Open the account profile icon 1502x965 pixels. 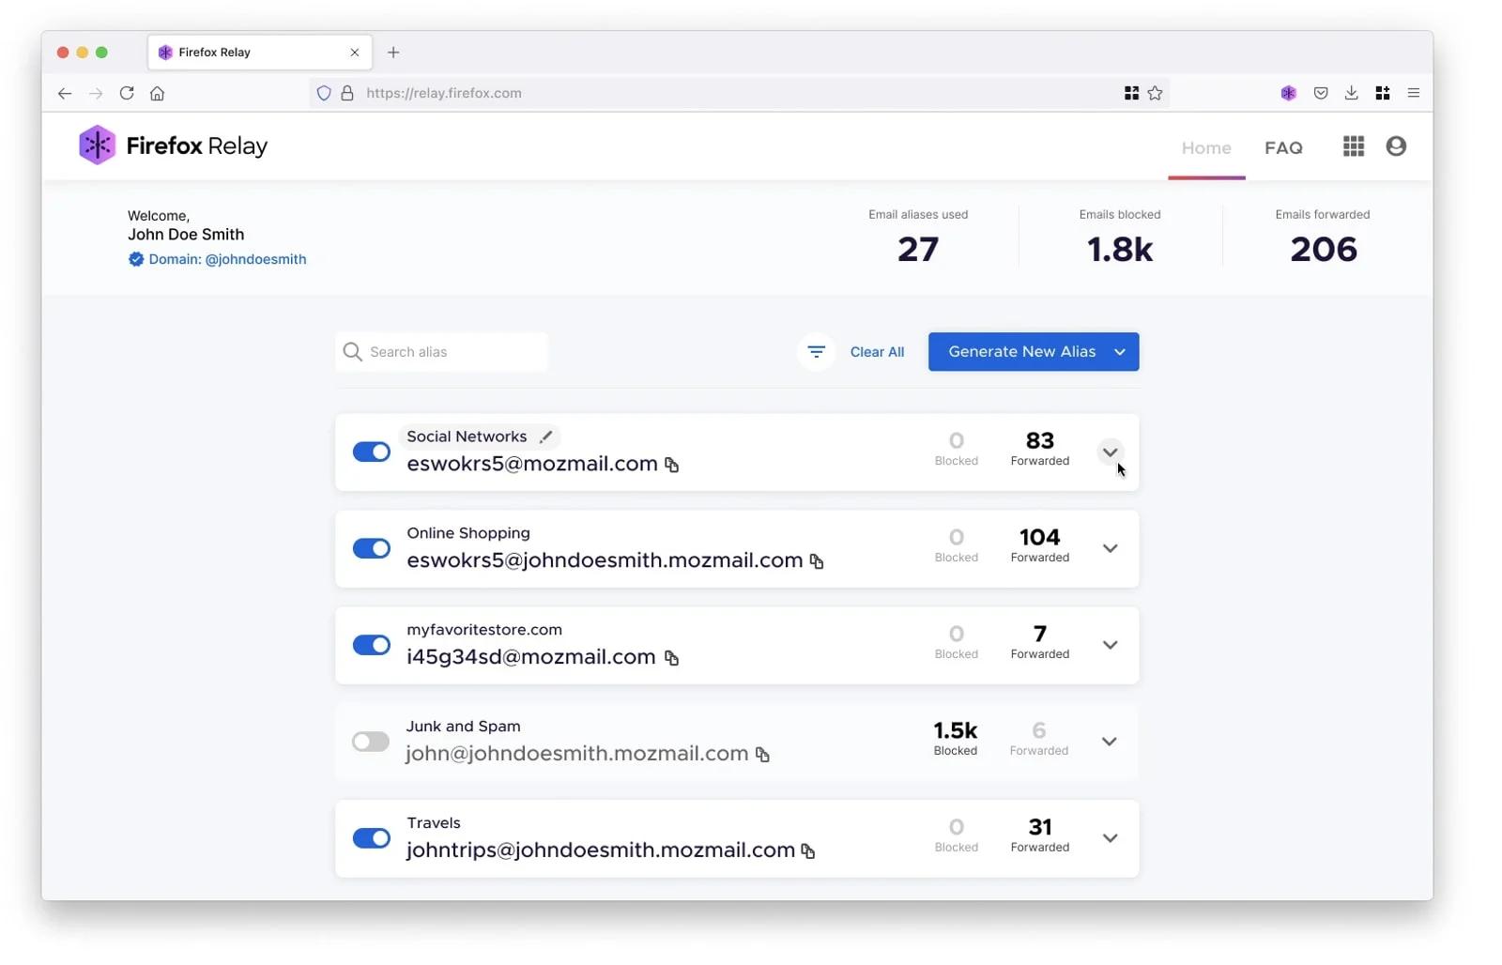[x=1396, y=146]
